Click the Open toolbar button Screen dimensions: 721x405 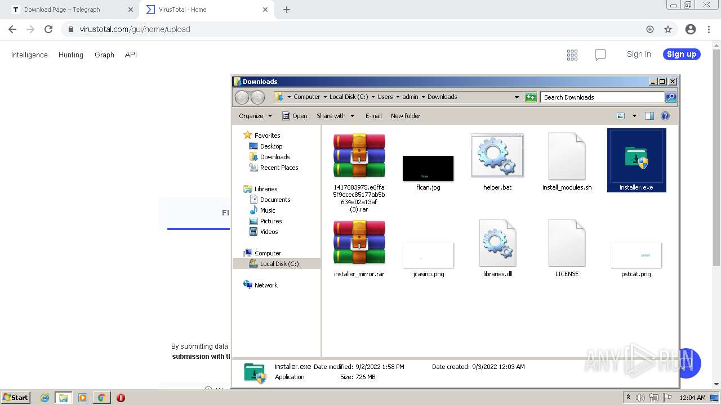pos(295,116)
